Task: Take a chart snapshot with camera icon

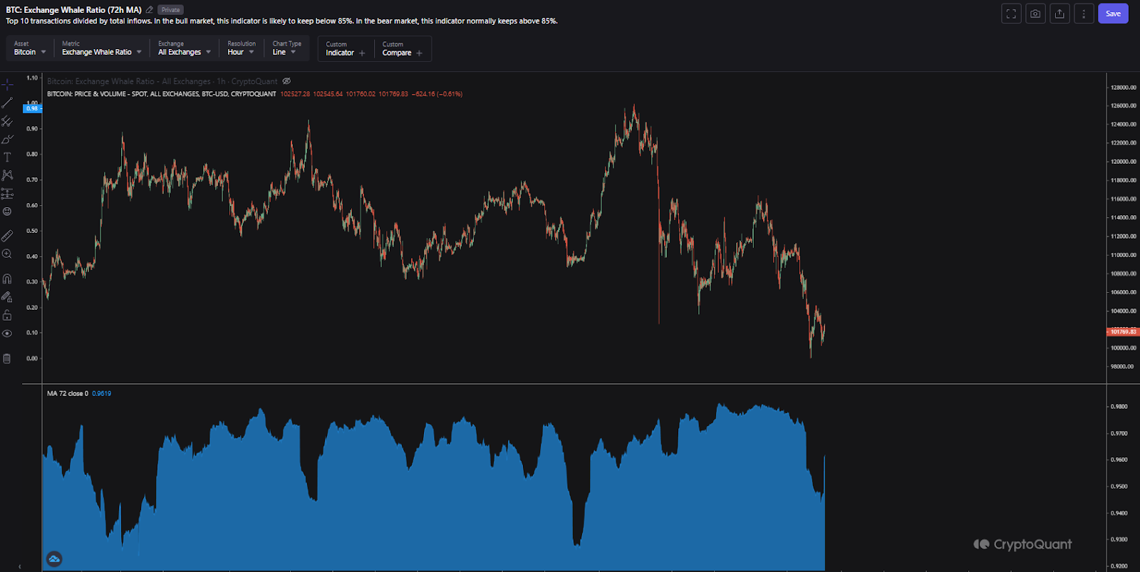Action: coord(1035,14)
